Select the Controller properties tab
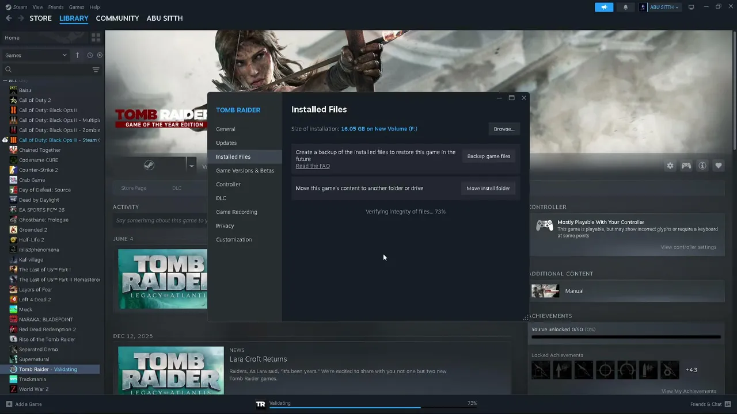Image resolution: width=737 pixels, height=414 pixels. 245,185
